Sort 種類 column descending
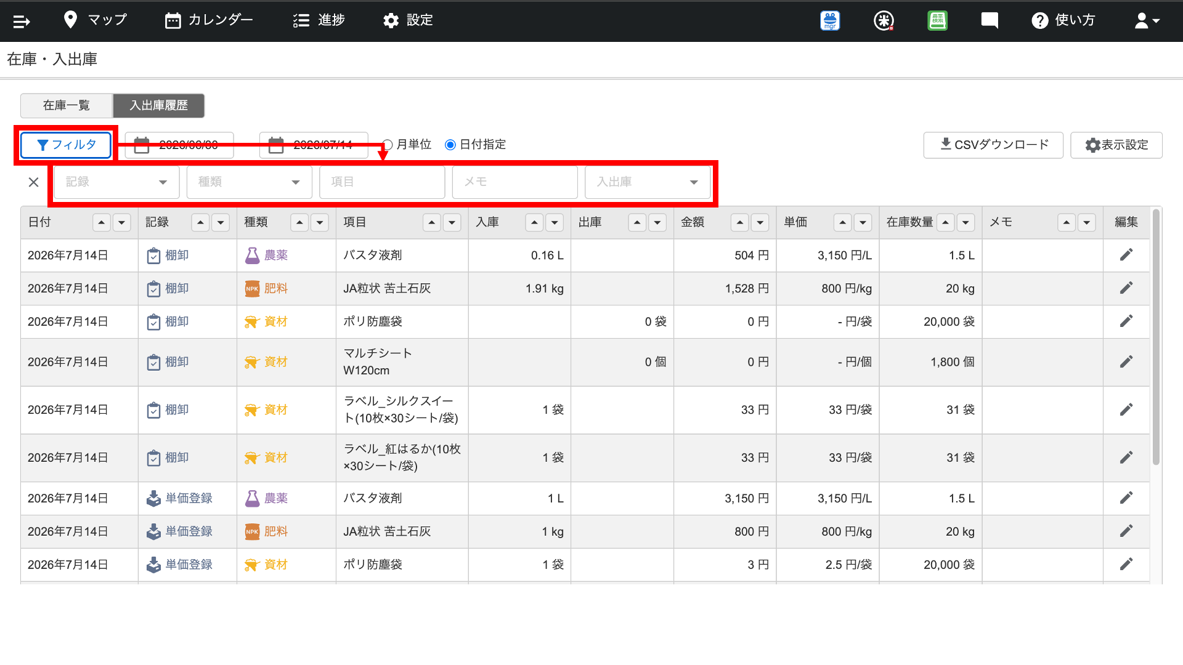The height and width of the screenshot is (665, 1183). point(320,222)
